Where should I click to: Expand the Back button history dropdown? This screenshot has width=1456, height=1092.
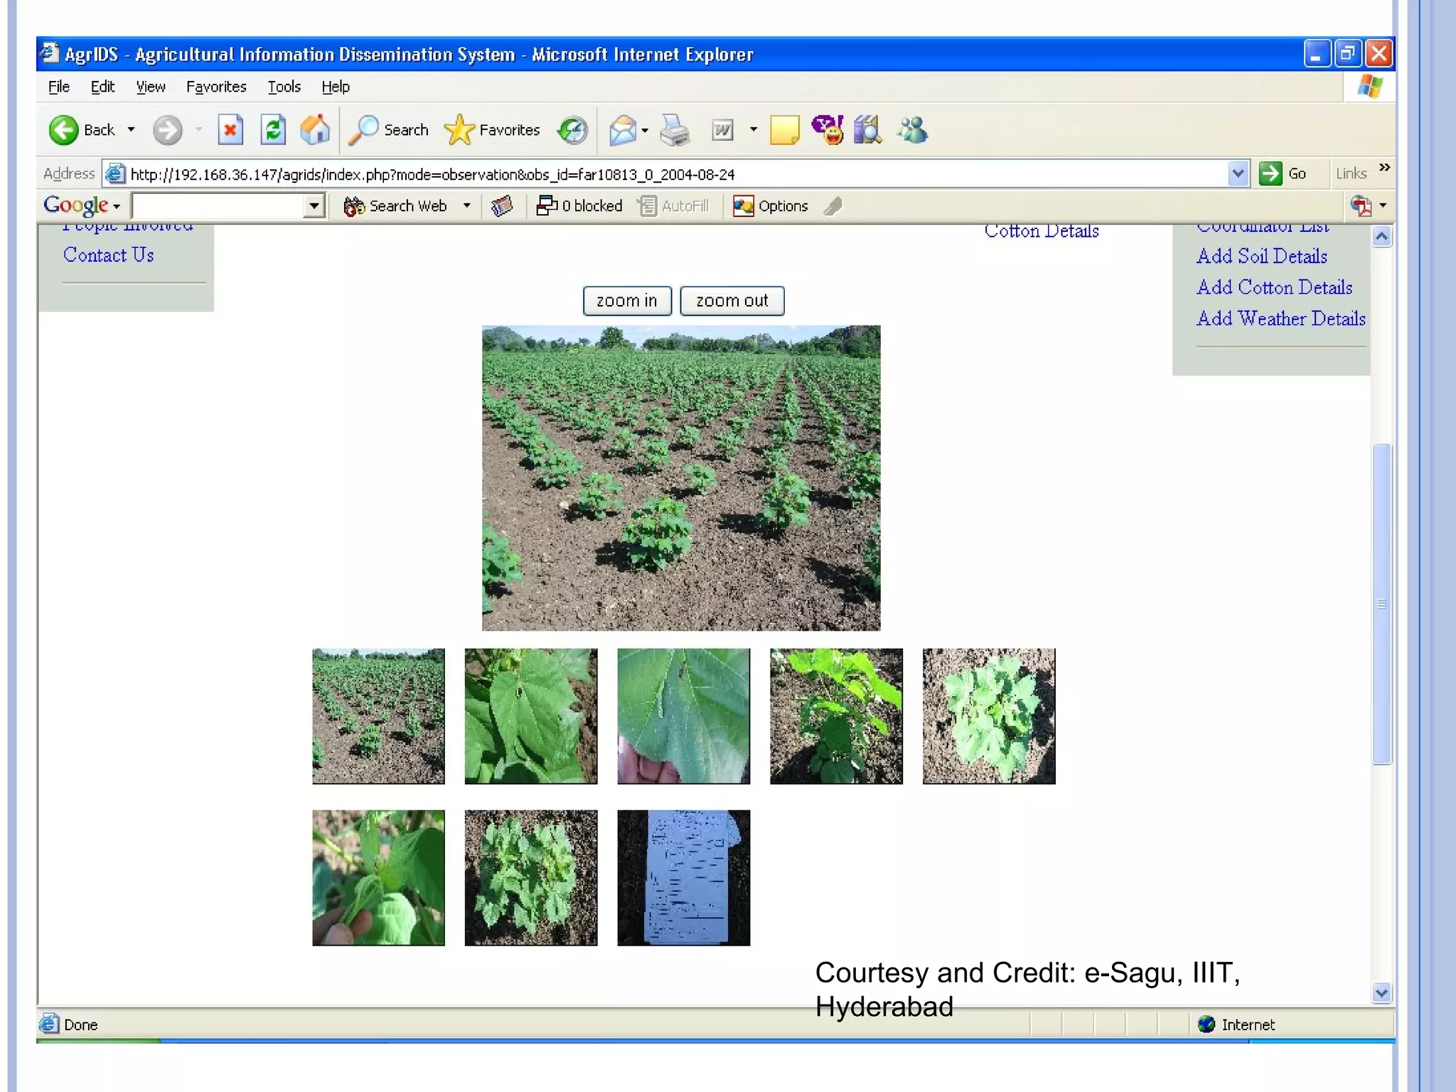131,130
